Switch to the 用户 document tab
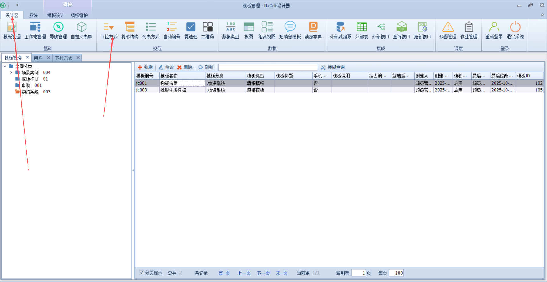This screenshot has width=547, height=282. tap(38, 58)
